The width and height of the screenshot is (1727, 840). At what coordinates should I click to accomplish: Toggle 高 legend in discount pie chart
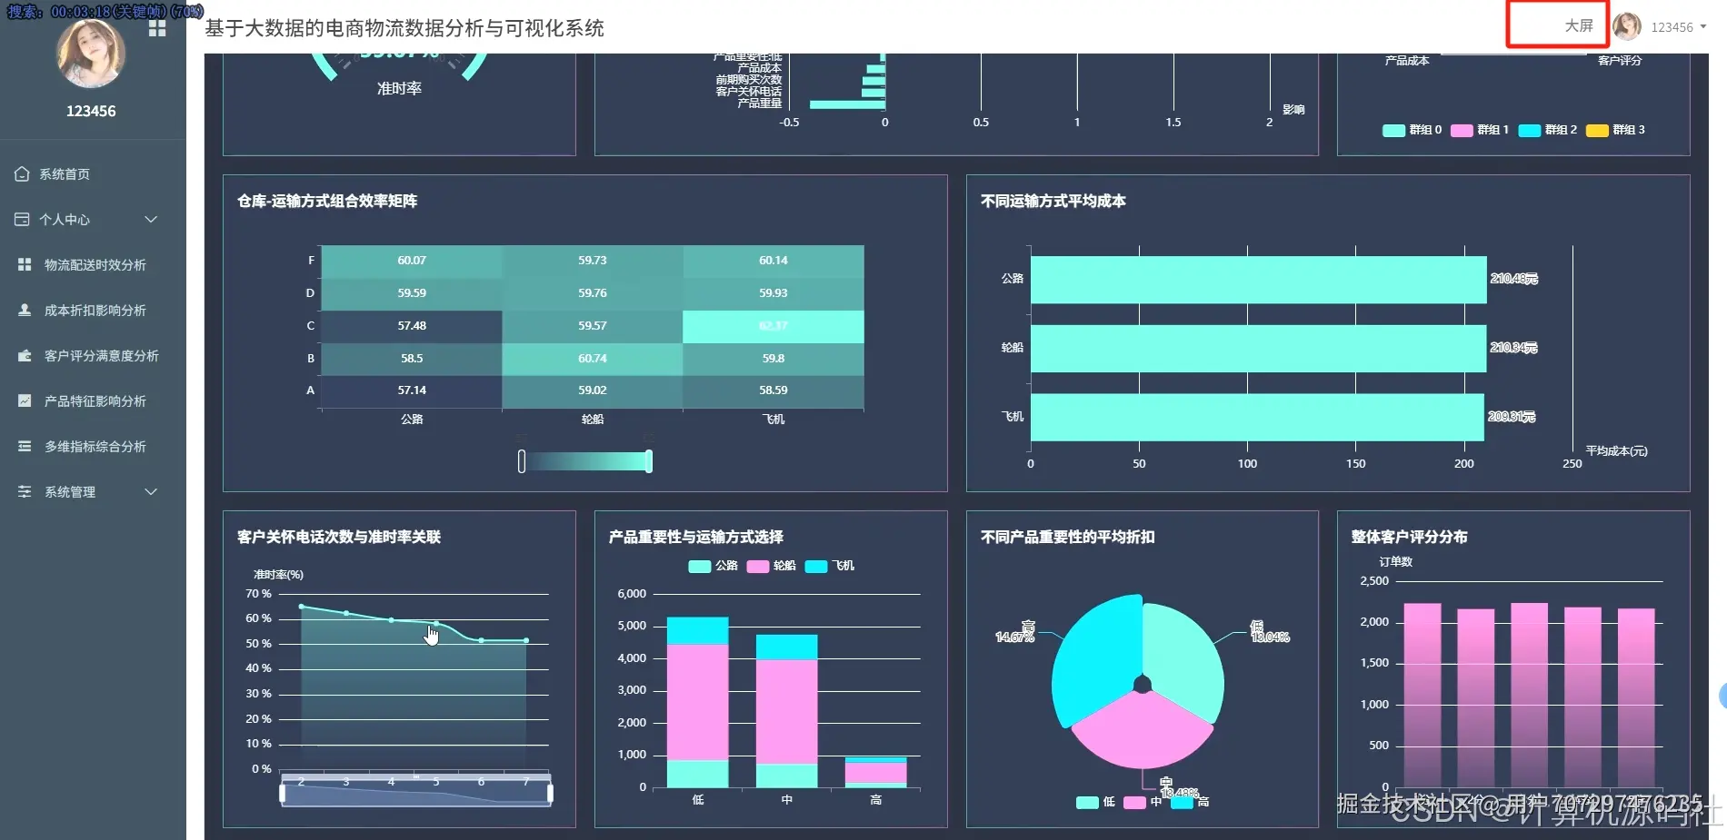1191,802
